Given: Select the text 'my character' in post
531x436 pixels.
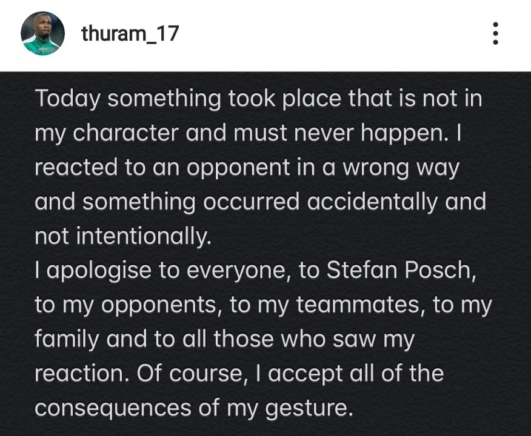Looking at the screenshot, I should click(107, 133).
